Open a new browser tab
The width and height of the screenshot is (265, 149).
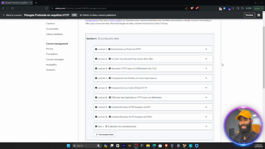point(36,3)
